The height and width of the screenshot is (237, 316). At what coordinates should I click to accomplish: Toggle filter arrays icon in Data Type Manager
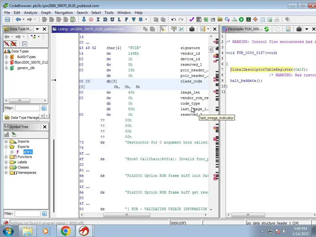7,44
